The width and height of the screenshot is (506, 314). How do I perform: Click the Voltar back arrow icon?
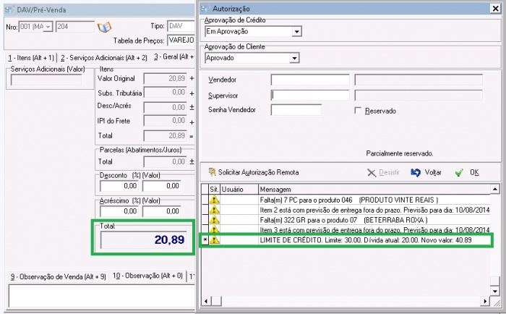pyautogui.click(x=415, y=172)
